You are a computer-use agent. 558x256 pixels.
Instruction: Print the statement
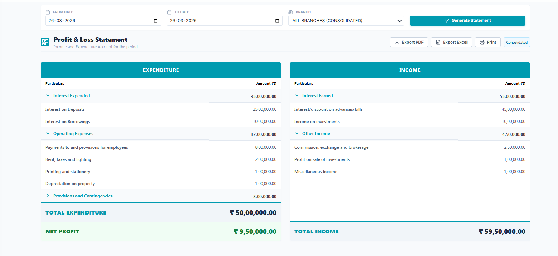coord(488,42)
